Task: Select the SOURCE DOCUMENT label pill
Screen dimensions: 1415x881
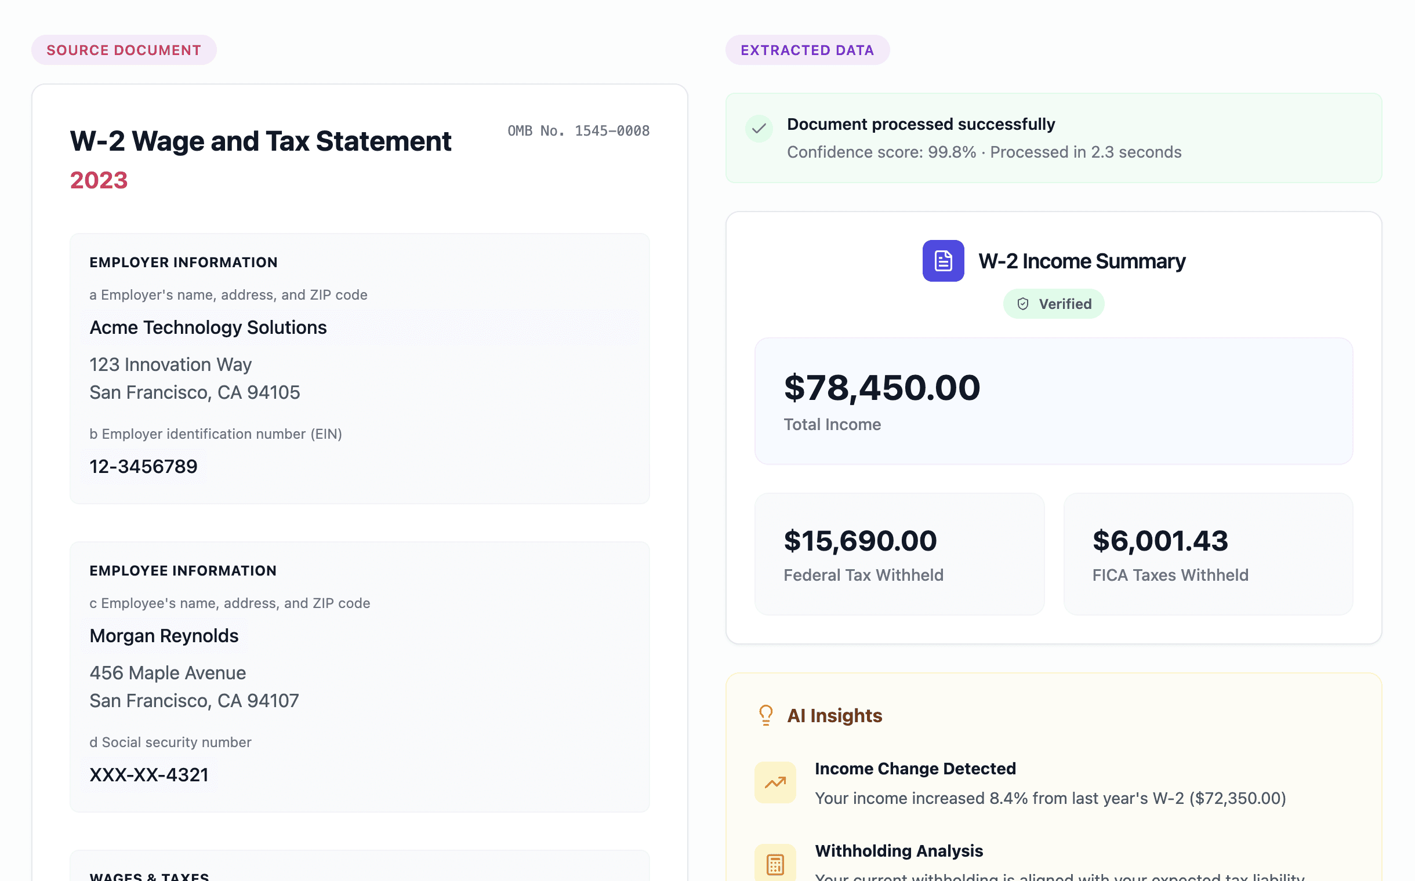Action: pyautogui.click(x=124, y=50)
